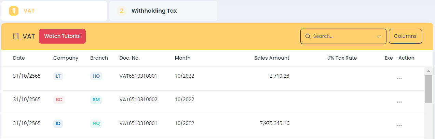This screenshot has height=139, width=435.
Task: Click the table vertical scrollbar thumb
Action: (x=429, y=89)
